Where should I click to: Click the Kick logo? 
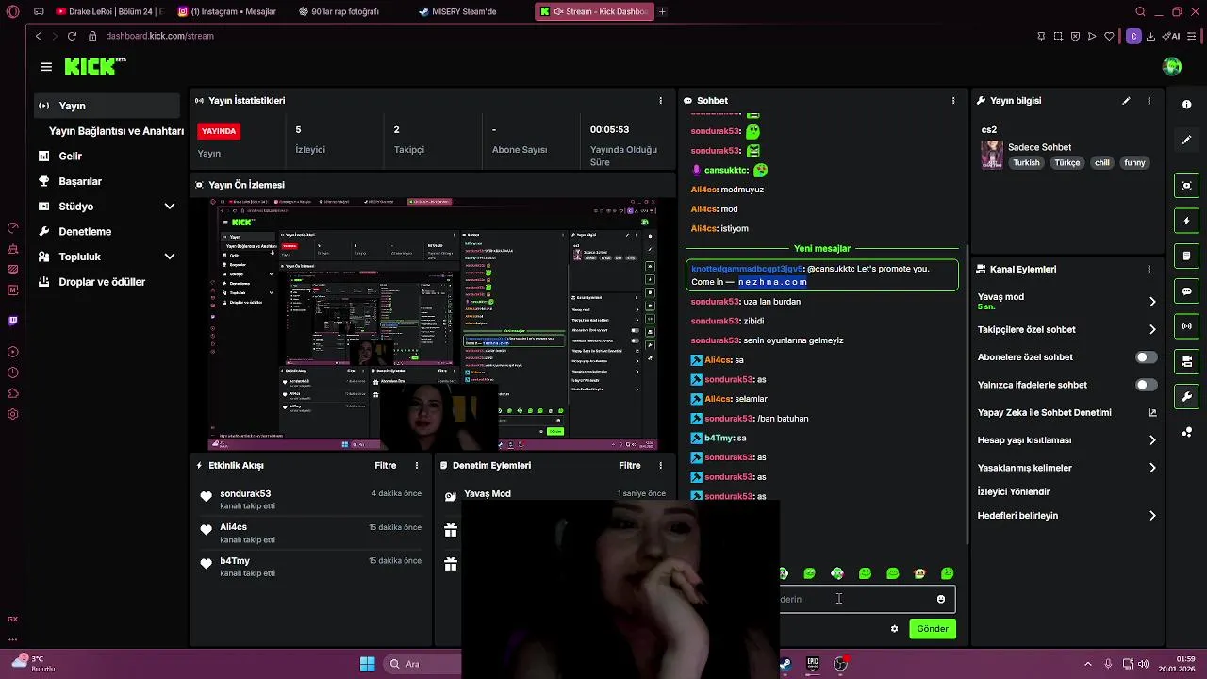coord(94,66)
